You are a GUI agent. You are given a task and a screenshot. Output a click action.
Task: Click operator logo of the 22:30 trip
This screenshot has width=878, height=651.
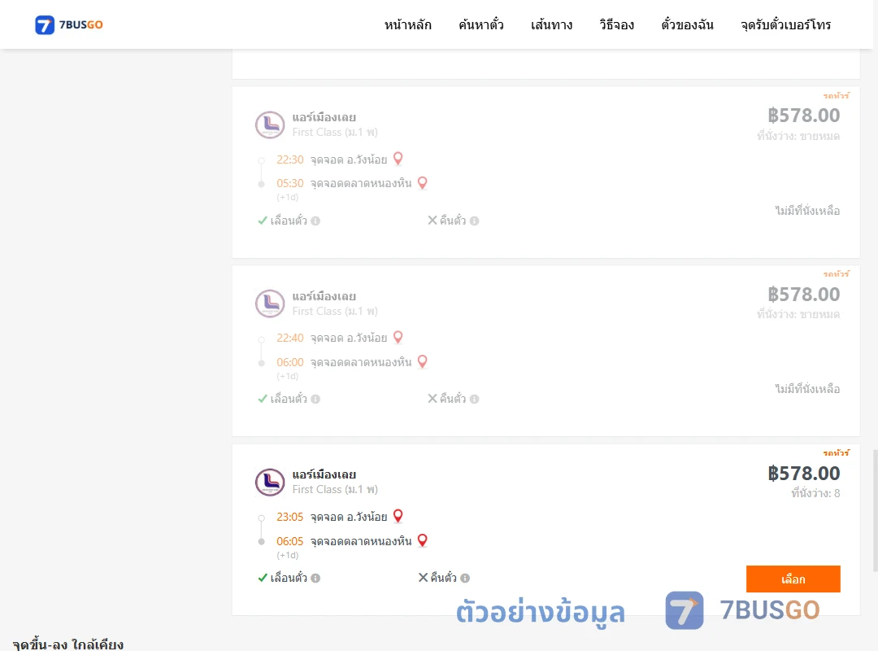[270, 125]
